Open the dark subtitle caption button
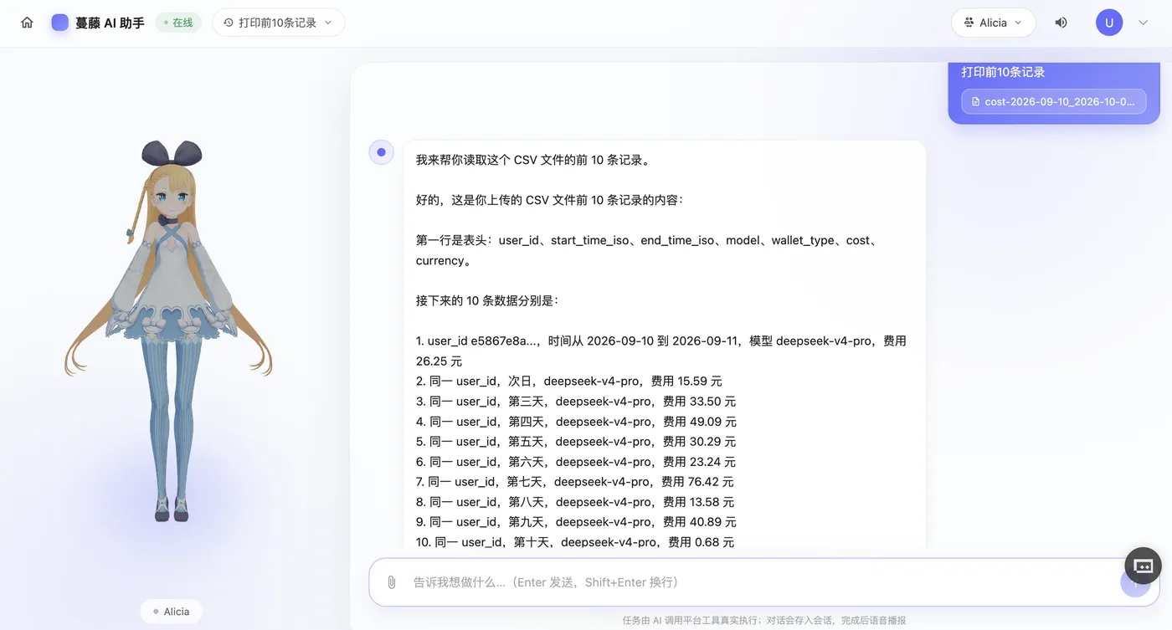The height and width of the screenshot is (630, 1172). point(1144,566)
